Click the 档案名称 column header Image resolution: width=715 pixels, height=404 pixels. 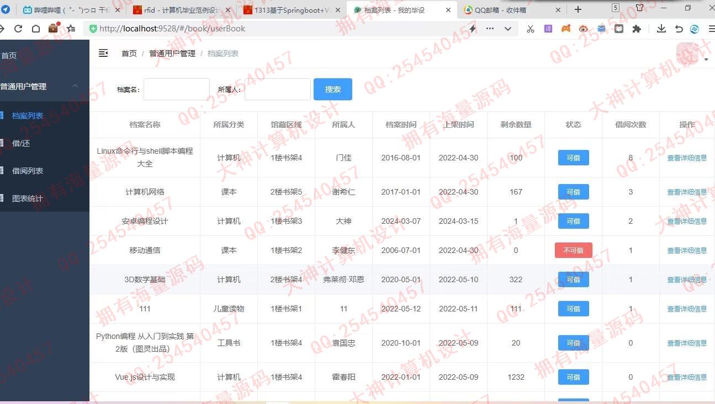(145, 125)
